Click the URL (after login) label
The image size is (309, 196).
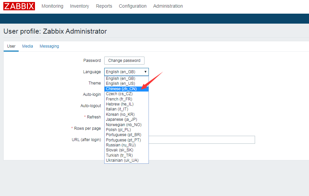point(86,140)
